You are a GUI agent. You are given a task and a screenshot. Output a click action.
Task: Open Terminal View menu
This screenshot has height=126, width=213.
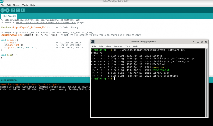coord(108,46)
